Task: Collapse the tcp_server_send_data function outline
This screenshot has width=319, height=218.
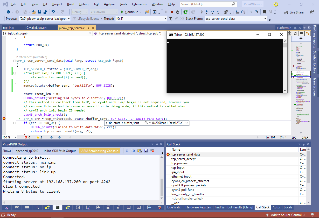Action: (14, 61)
